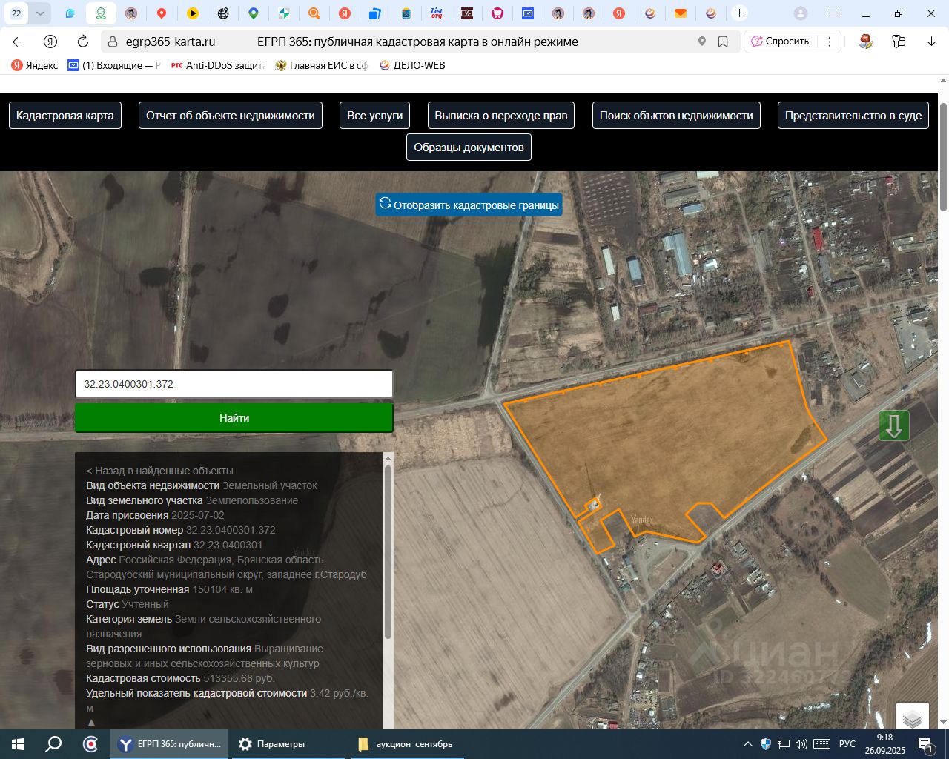Open the Параметры settings taskbar window
Screen dimensions: 949x759
pos(288,744)
